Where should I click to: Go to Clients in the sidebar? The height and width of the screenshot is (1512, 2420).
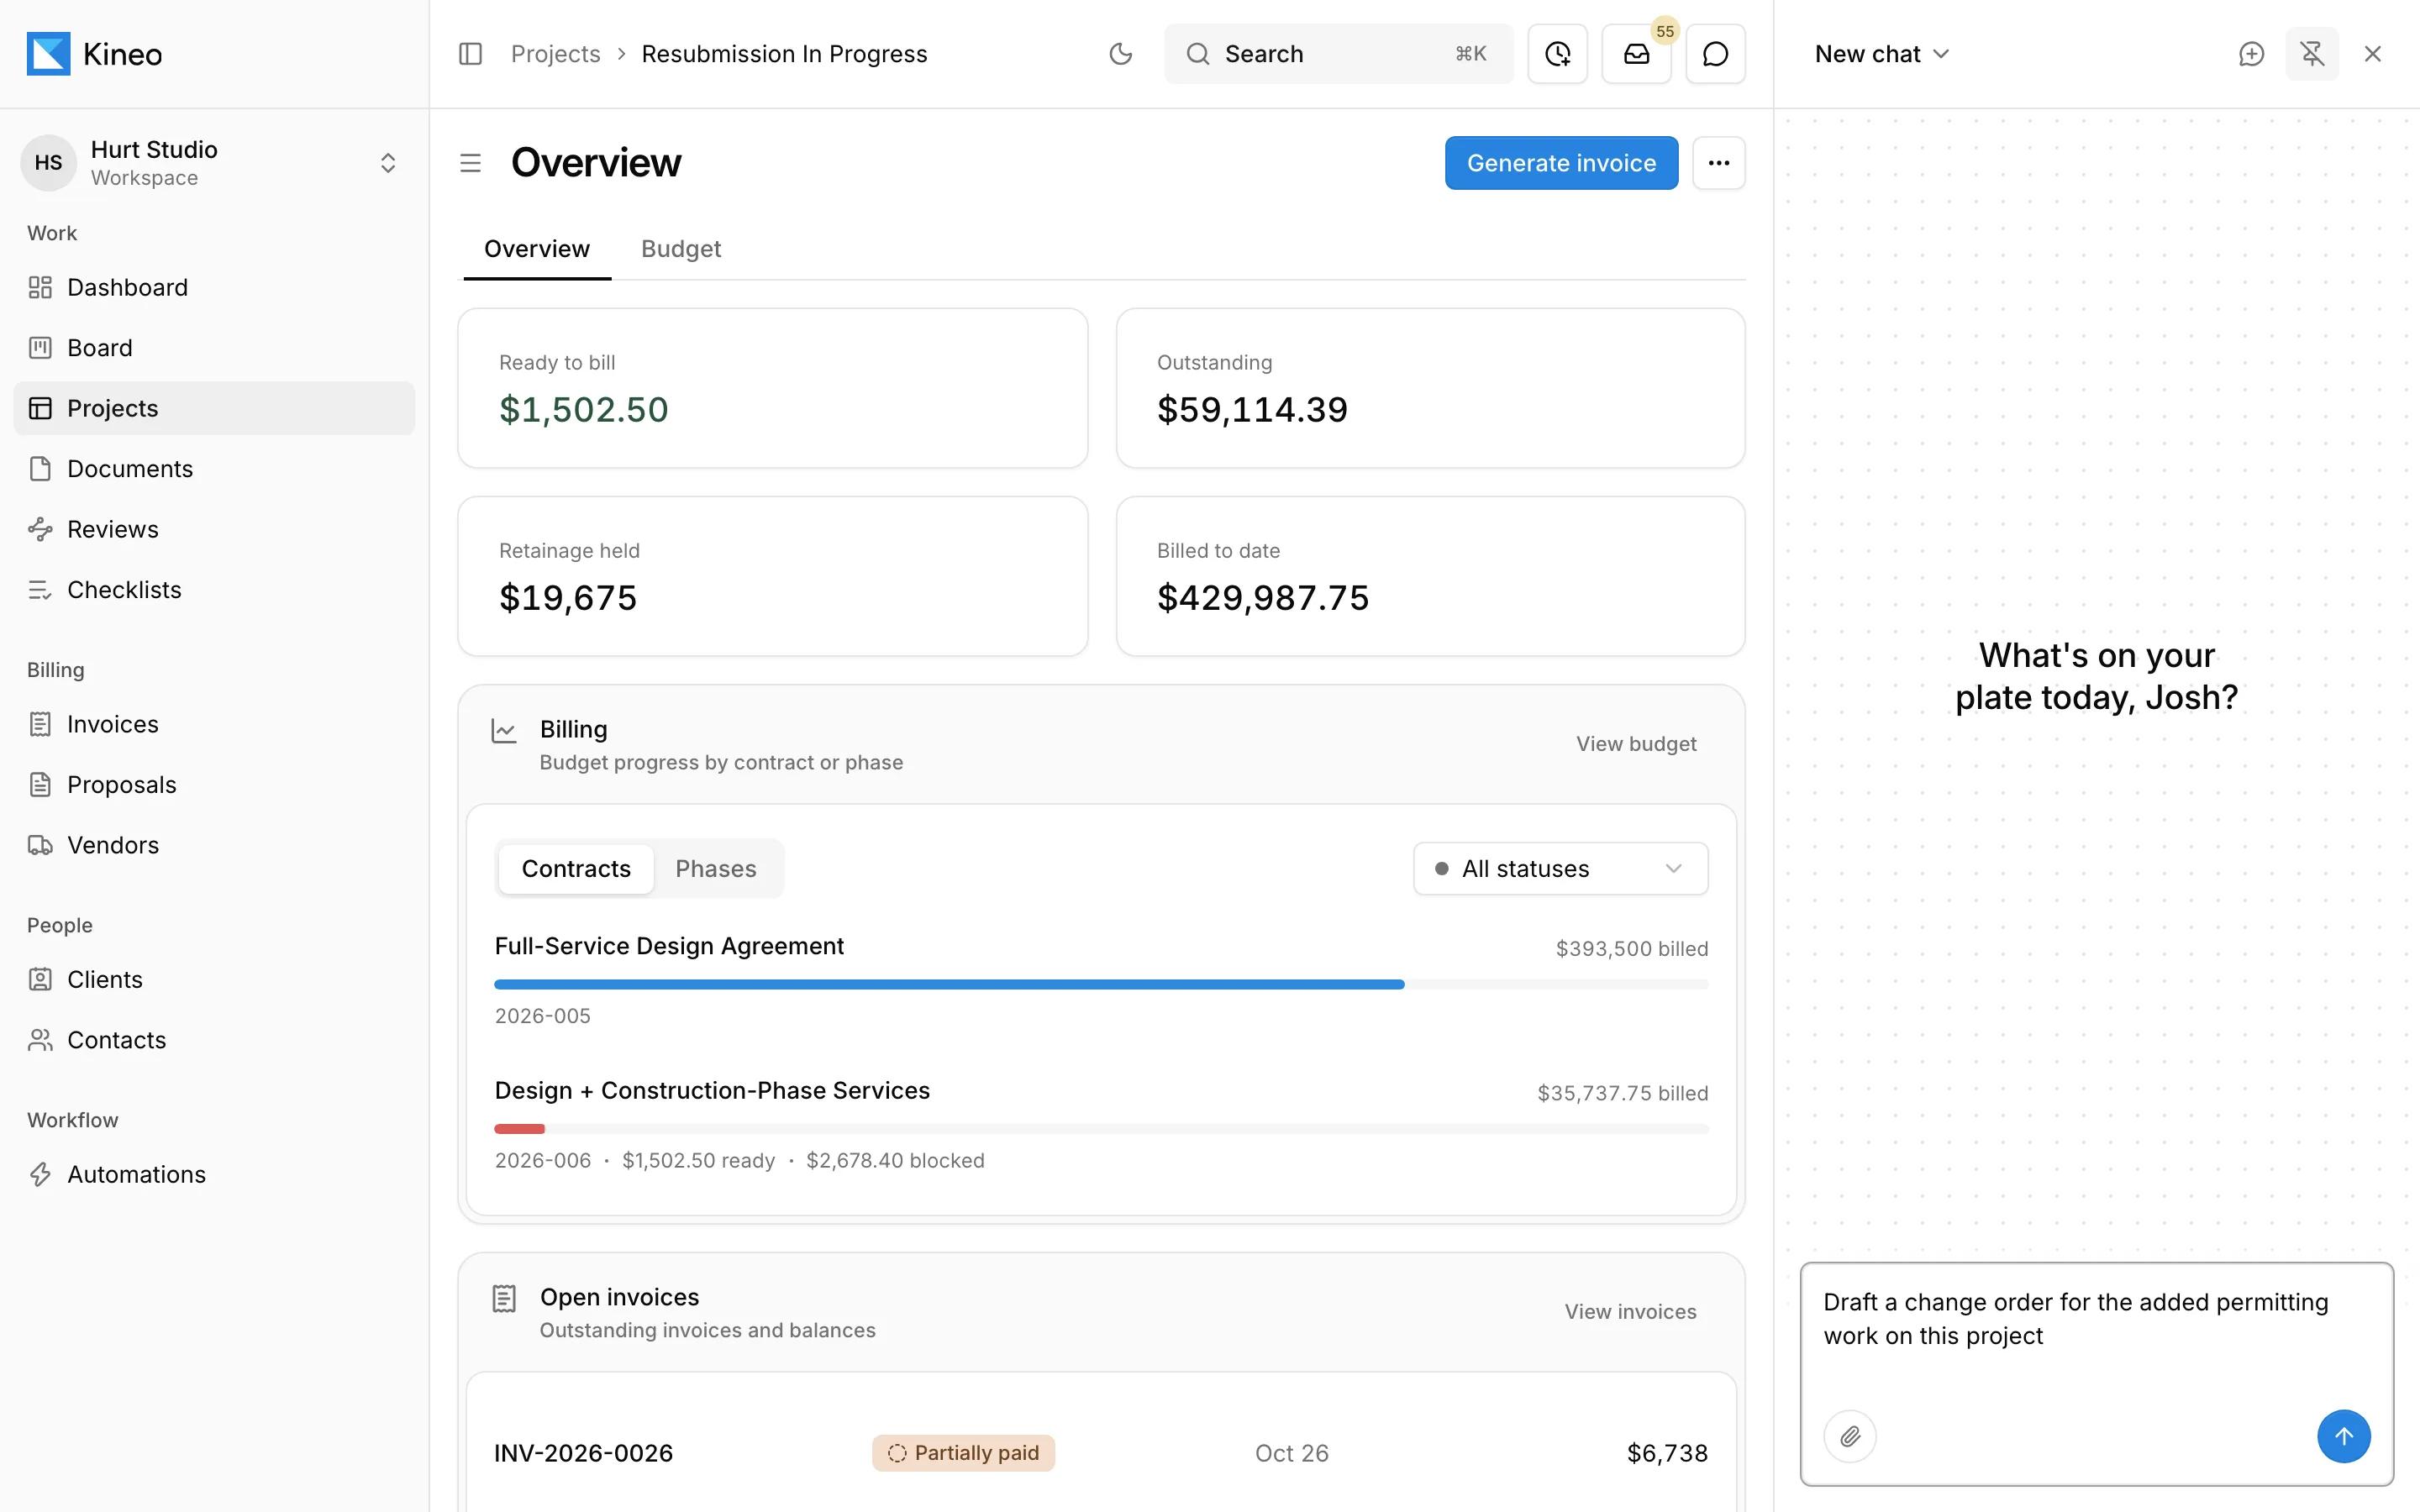(x=214, y=980)
